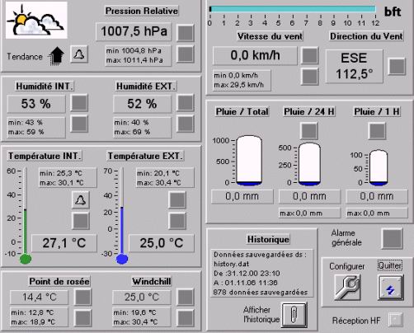Click the dew point 14,4 °C value
414x333 pixels.
pyautogui.click(x=39, y=297)
